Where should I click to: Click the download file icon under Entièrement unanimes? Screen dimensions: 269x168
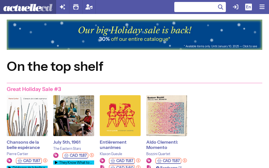[102, 166]
